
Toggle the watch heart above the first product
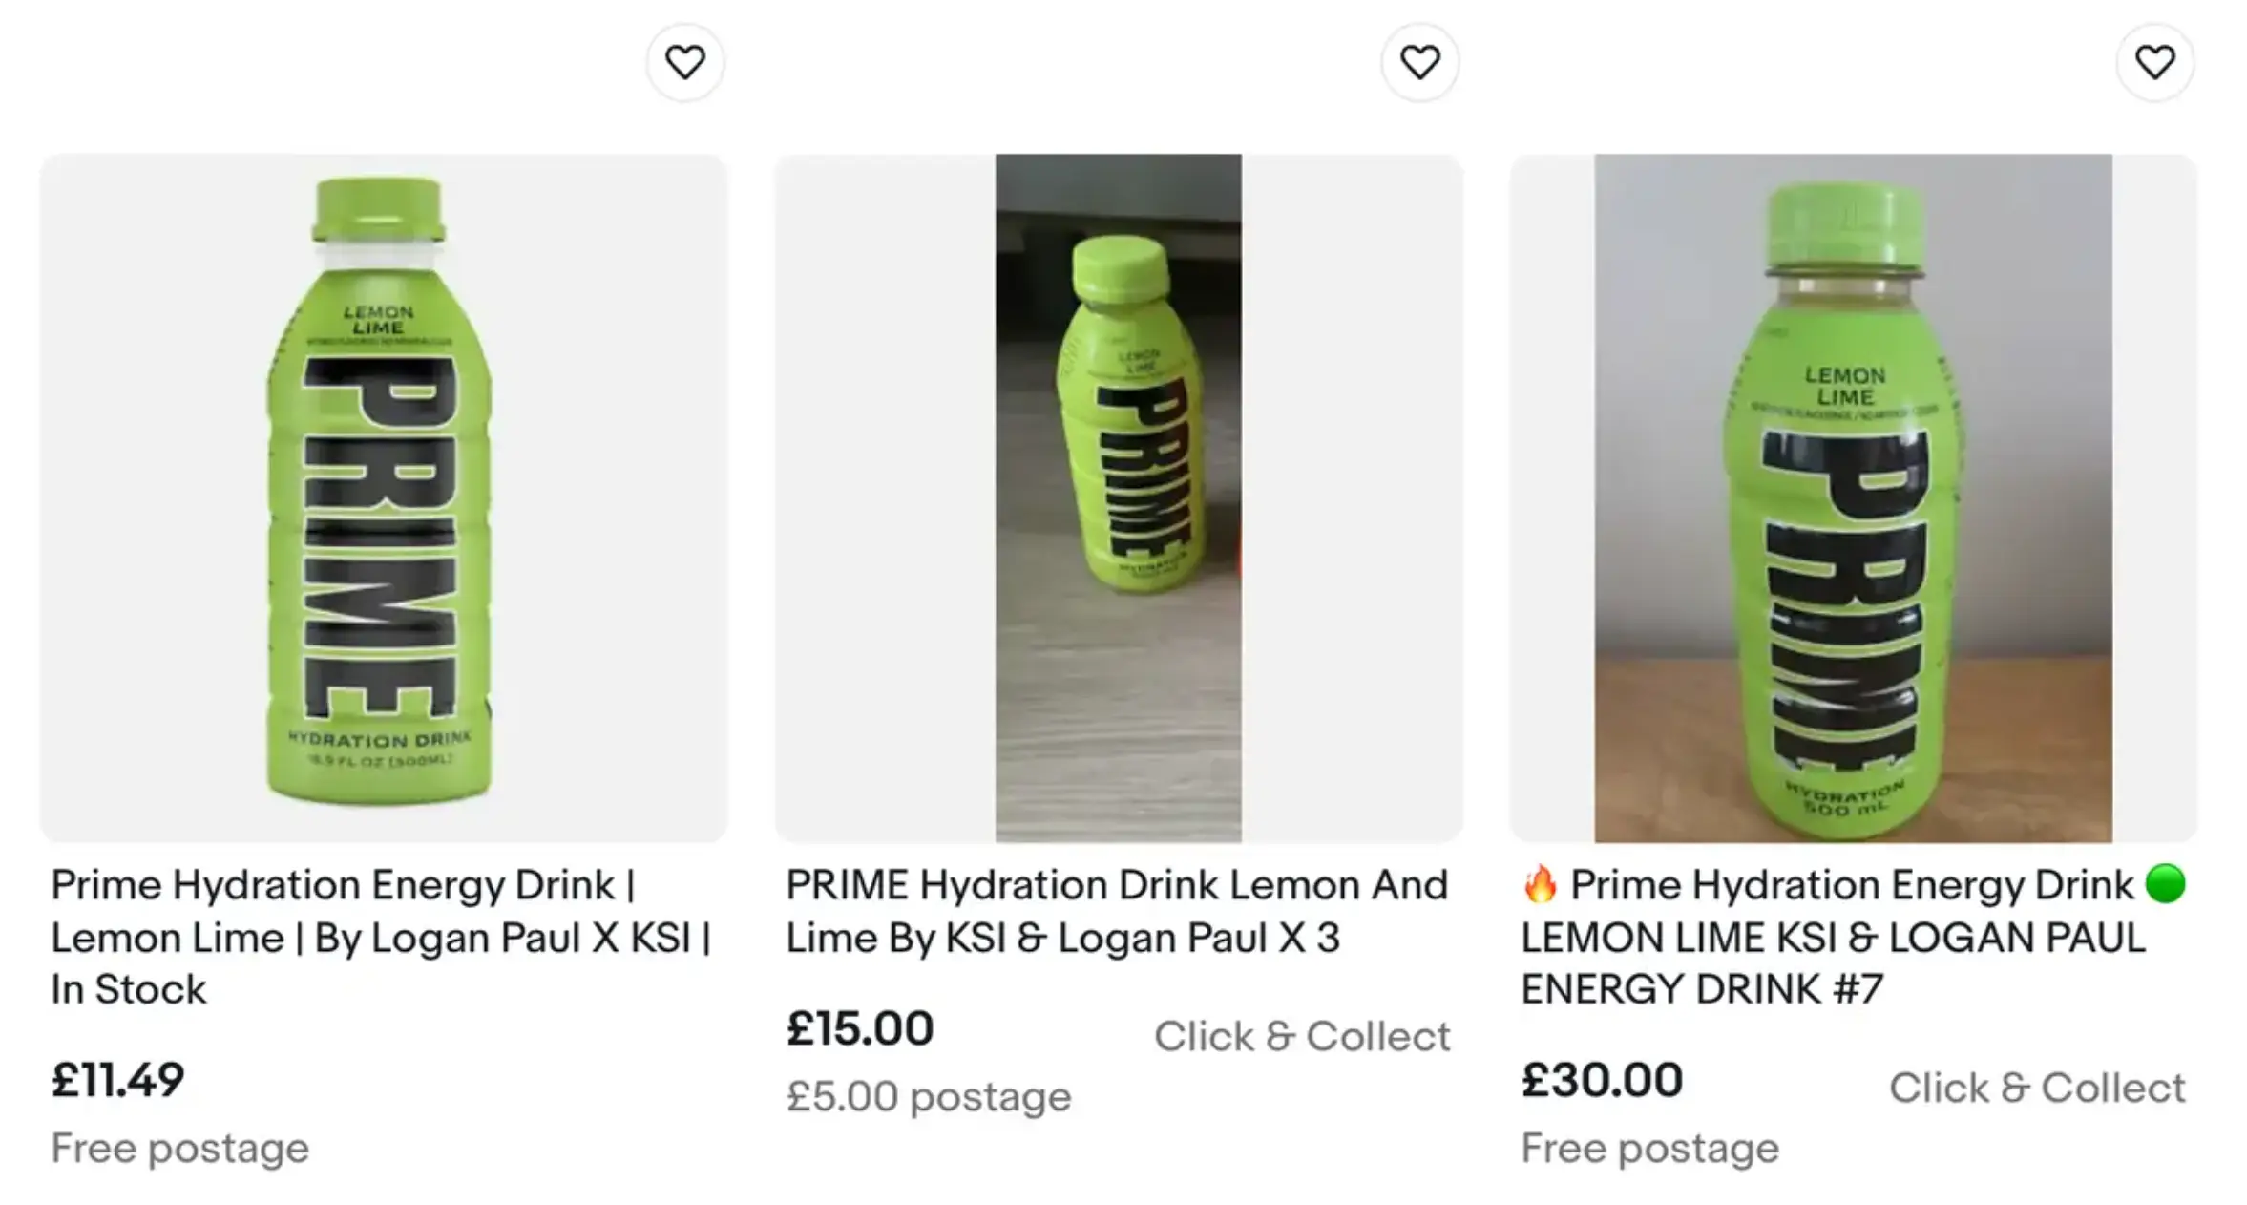[683, 60]
